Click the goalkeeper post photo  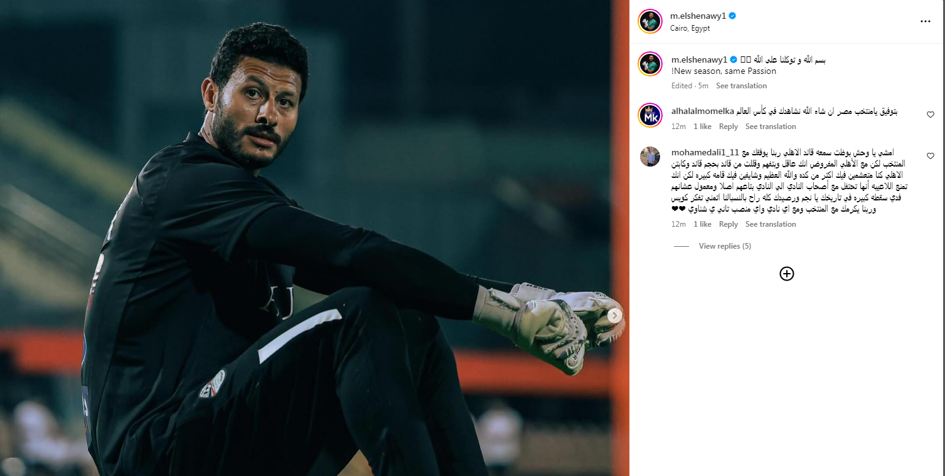pos(314,238)
